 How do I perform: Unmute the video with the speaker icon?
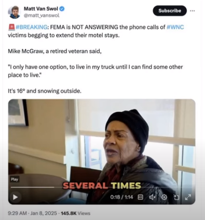tap(152, 197)
